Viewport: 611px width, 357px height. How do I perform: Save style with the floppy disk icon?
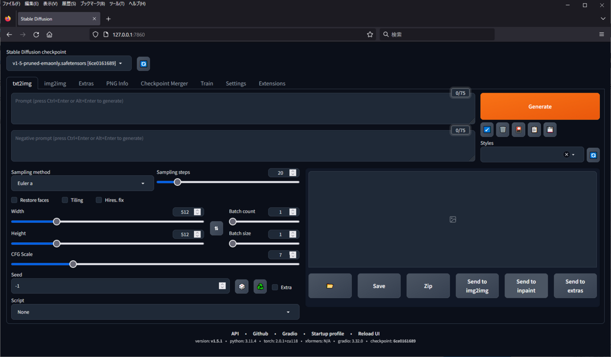pos(550,130)
